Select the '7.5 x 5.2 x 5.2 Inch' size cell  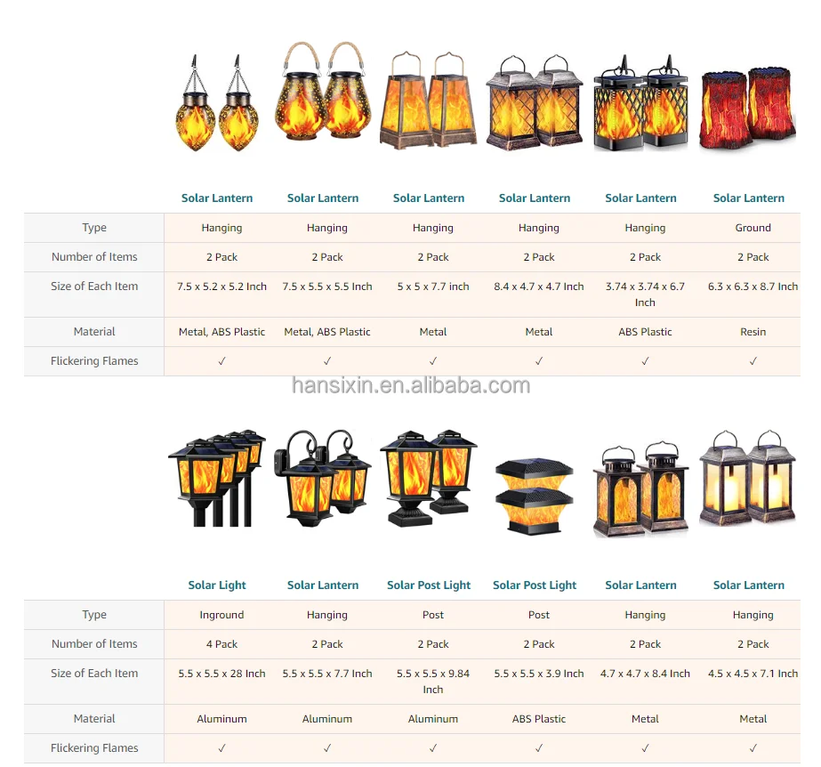click(221, 287)
